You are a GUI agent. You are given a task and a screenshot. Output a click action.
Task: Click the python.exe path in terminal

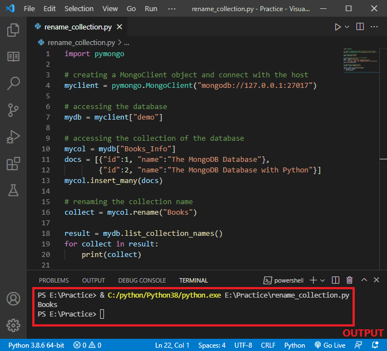tap(165, 295)
